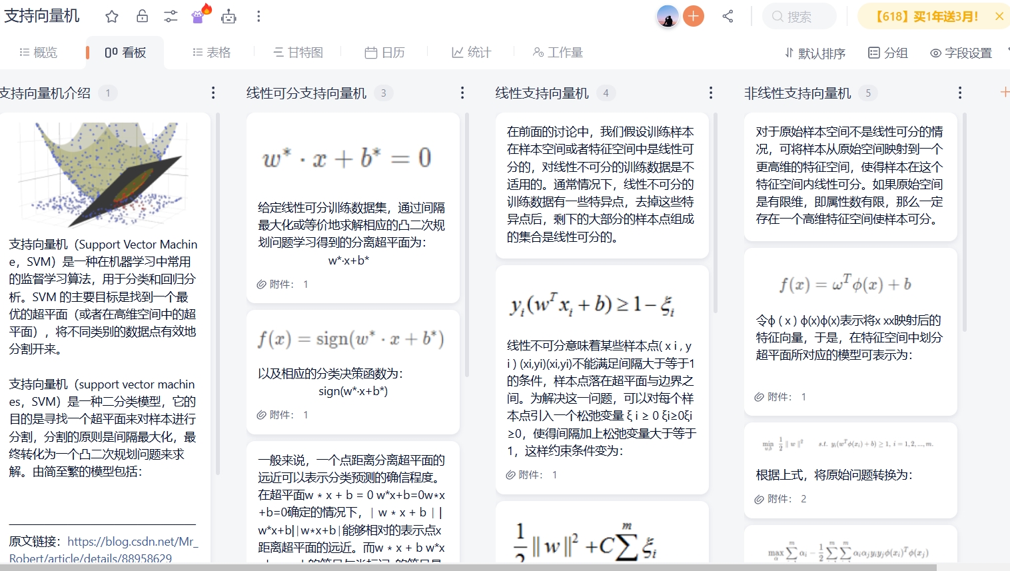
Task: Click the user avatar
Action: [x=668, y=16]
